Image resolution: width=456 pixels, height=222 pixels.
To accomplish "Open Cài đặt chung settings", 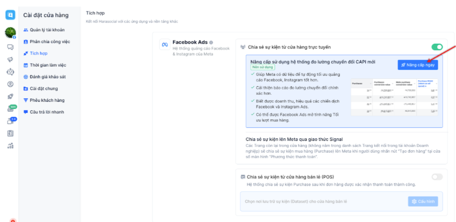I will 44,89.
